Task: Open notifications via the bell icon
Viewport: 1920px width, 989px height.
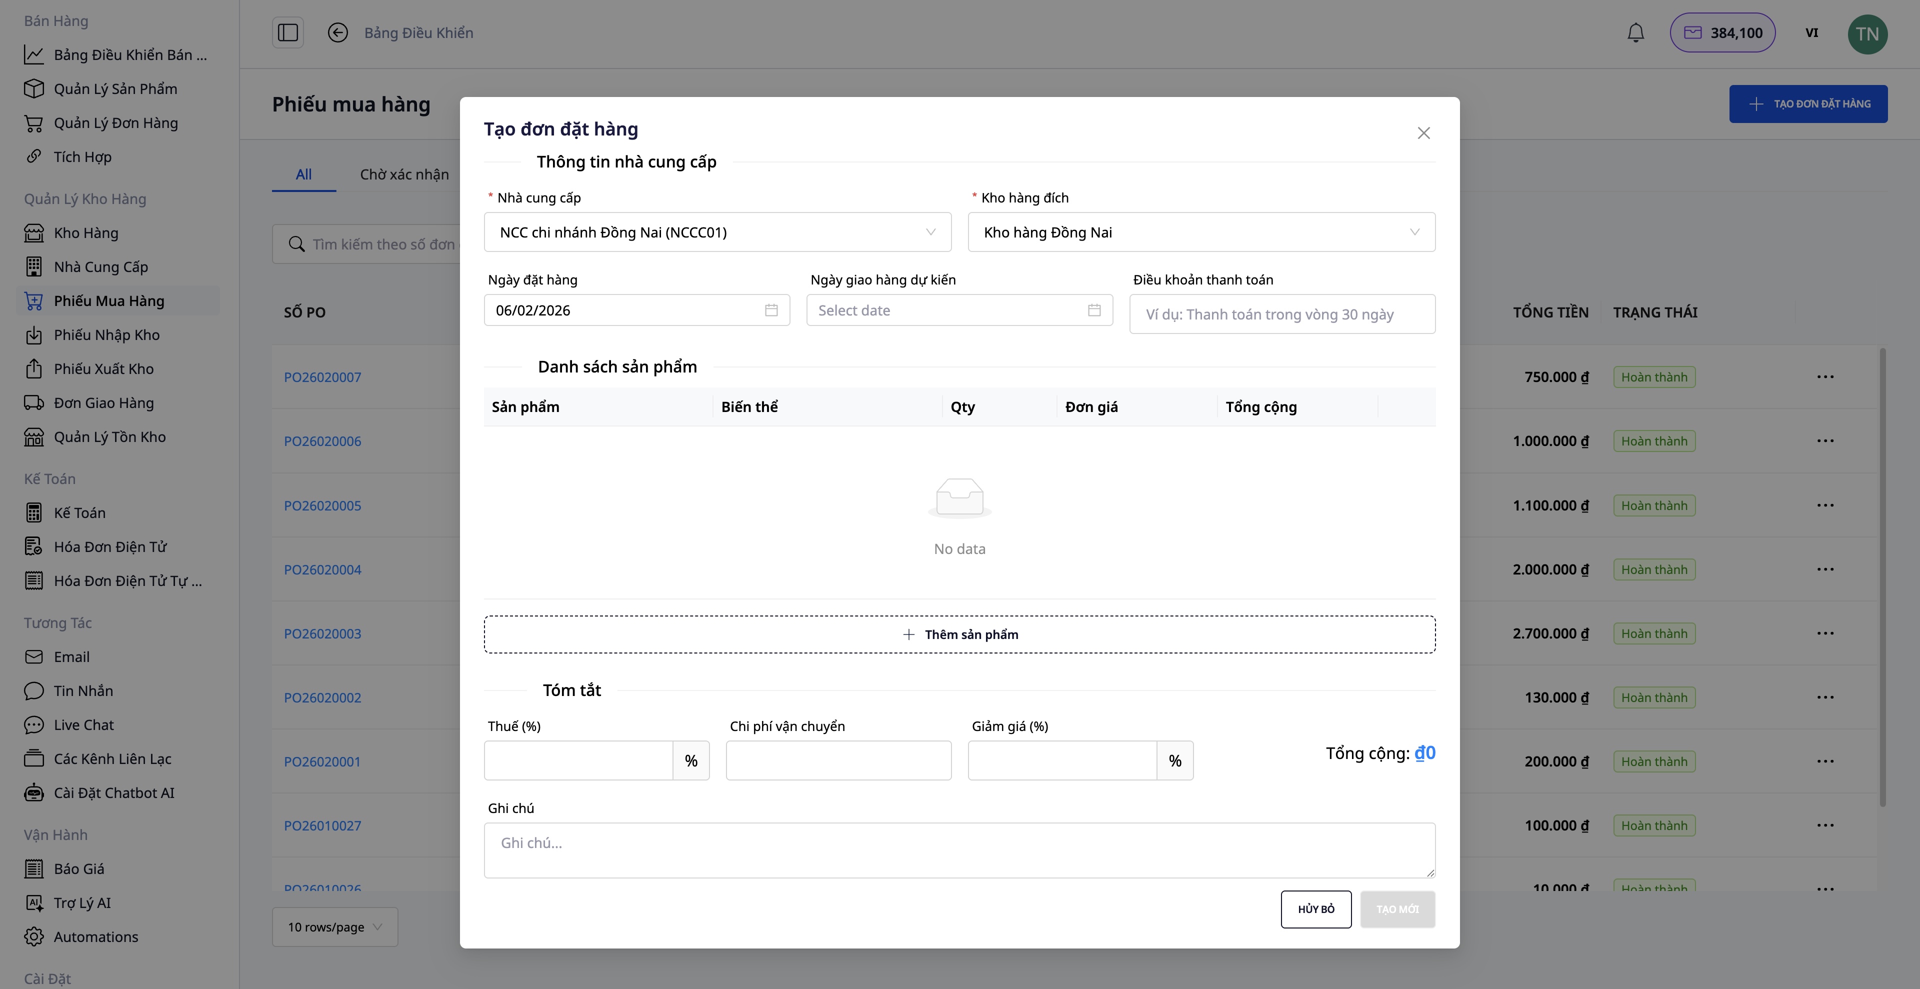Action: coord(1635,32)
